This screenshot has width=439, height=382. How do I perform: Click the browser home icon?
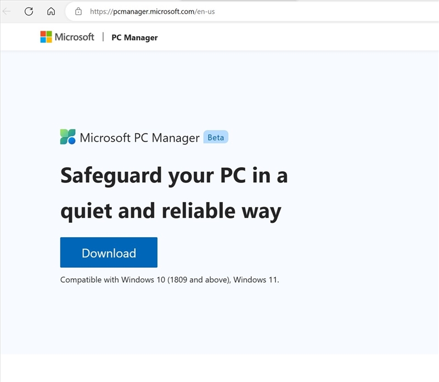tap(51, 11)
